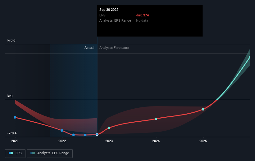Click the Analysts Forecasts section label
The height and width of the screenshot is (161, 255).
tap(114, 48)
